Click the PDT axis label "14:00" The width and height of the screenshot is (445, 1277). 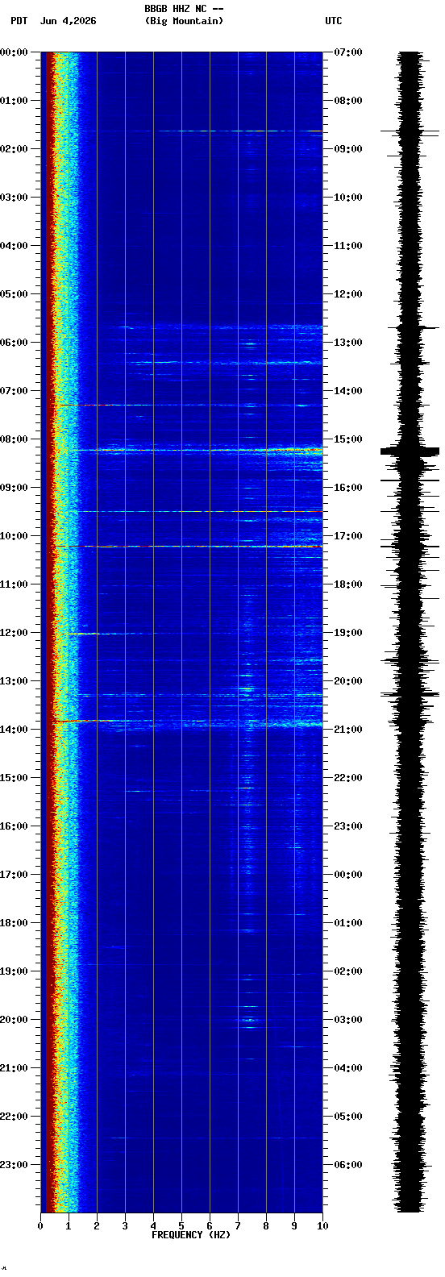tap(14, 730)
